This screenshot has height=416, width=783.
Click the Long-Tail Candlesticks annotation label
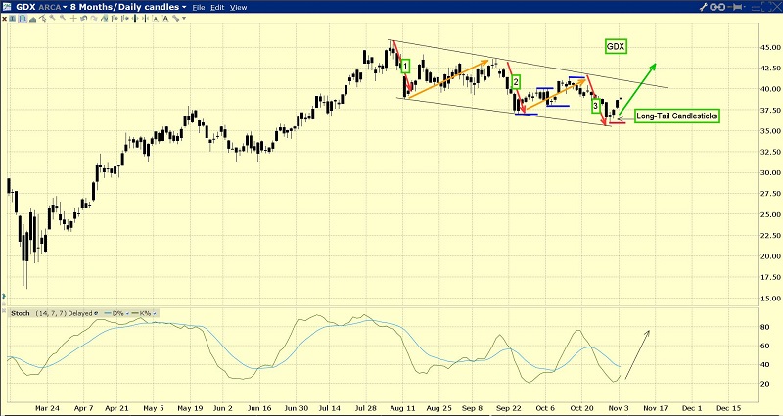coord(676,116)
